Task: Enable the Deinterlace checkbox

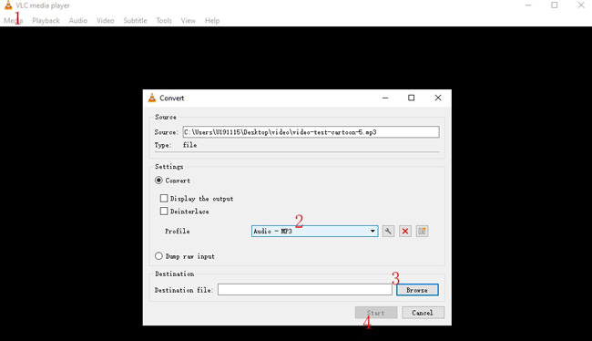Action: click(x=164, y=211)
